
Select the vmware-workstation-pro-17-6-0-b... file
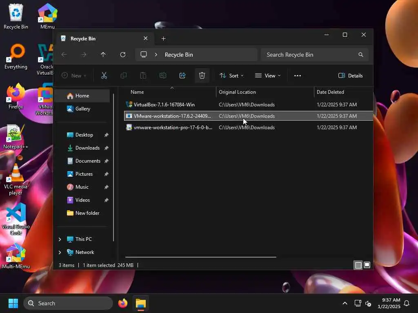point(249,128)
